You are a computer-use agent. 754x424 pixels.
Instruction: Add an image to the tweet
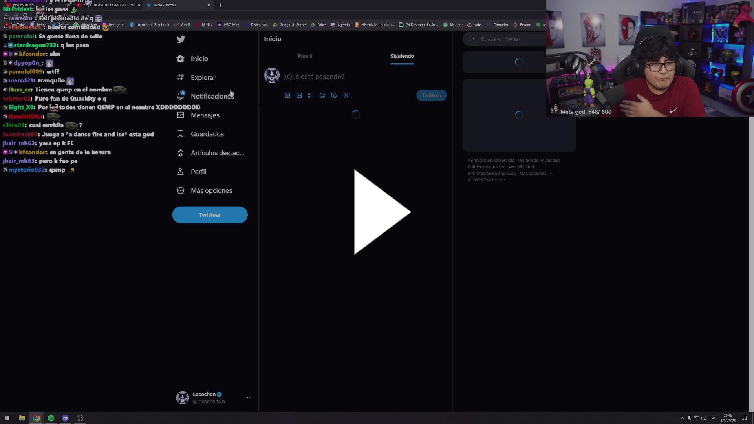(x=287, y=95)
